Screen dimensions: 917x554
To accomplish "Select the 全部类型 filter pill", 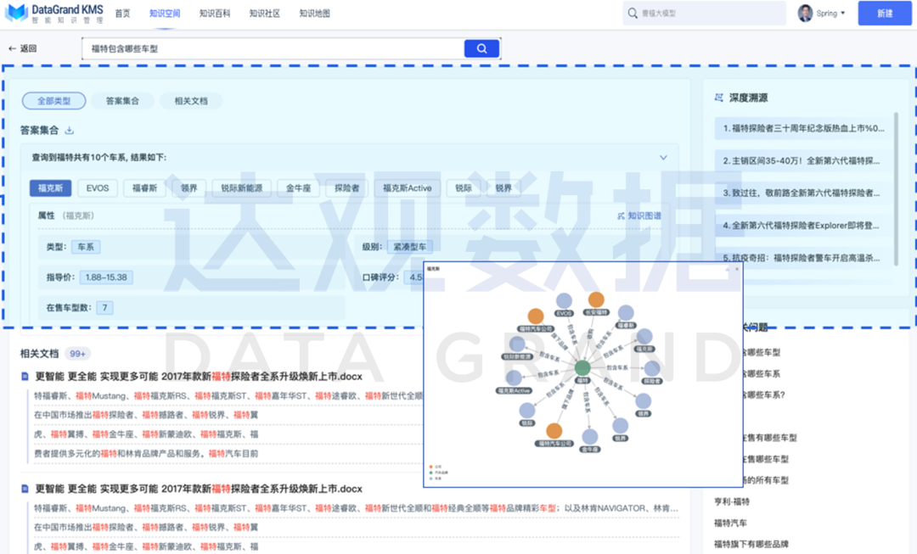I will [53, 101].
